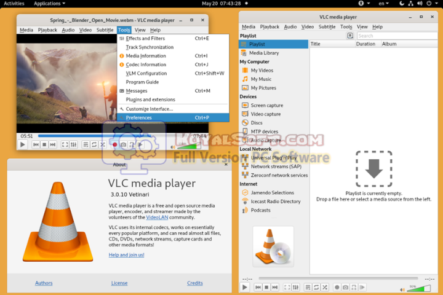Stop playback in the Spring movie window
This screenshot has width=443, height=295.
(44, 145)
